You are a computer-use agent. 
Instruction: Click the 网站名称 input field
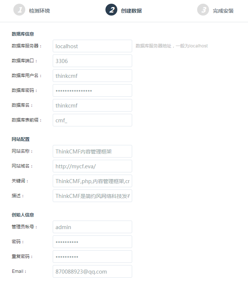(x=92, y=151)
